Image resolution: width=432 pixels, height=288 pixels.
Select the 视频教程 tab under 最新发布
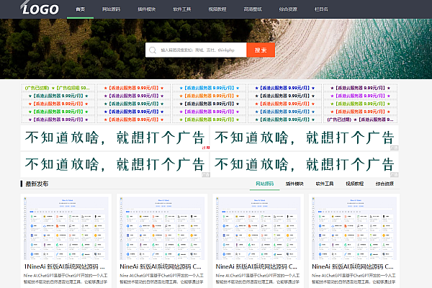pyautogui.click(x=354, y=184)
